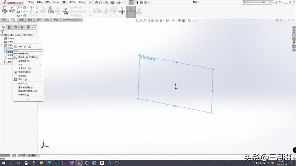296x166 pixels.
Task: Open the Appearances task pane icon
Action: pos(294,42)
